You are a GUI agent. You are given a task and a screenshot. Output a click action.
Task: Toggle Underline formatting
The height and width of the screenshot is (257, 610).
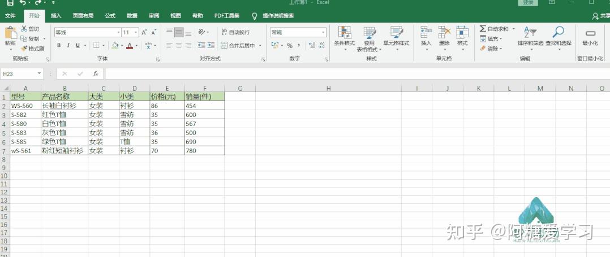point(78,45)
